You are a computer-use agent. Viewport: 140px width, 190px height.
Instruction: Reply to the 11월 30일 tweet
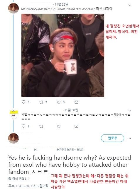point(23,126)
